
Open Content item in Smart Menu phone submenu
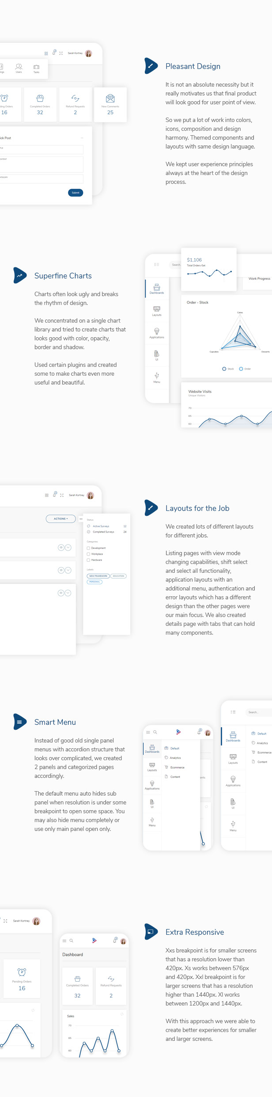pyautogui.click(x=172, y=777)
